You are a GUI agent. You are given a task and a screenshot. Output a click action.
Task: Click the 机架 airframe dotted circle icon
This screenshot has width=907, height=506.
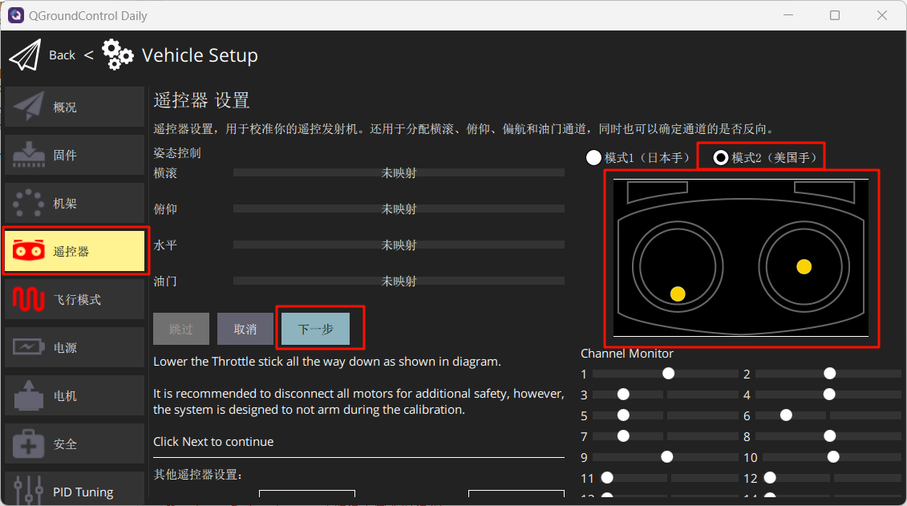coord(29,203)
